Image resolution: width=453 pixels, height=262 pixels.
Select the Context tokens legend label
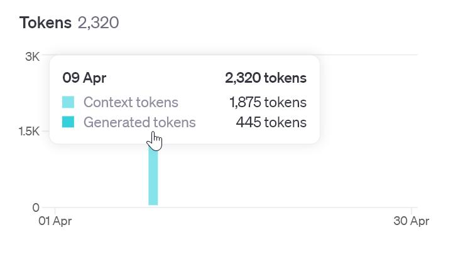(x=131, y=102)
